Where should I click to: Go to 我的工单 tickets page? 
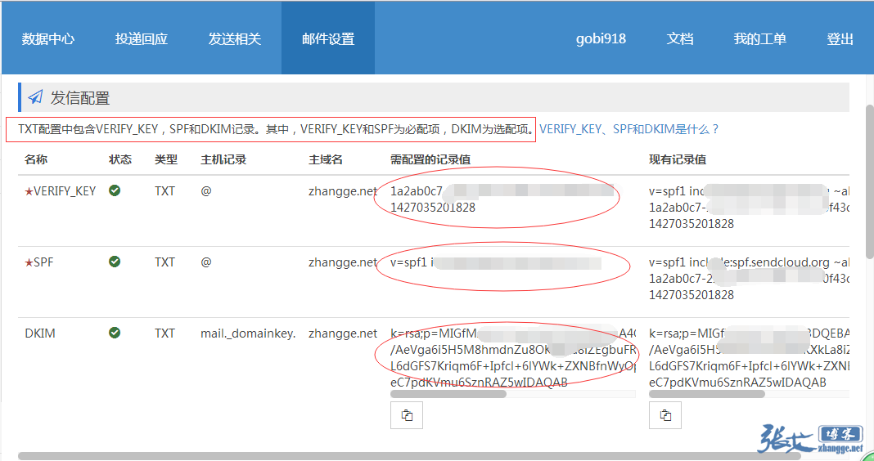[x=759, y=38]
